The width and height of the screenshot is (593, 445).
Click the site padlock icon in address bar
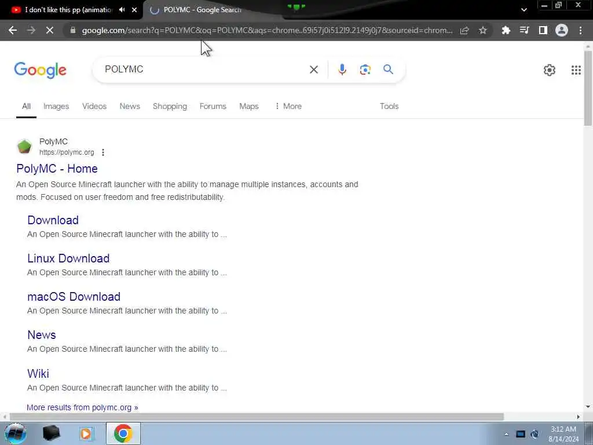[73, 30]
